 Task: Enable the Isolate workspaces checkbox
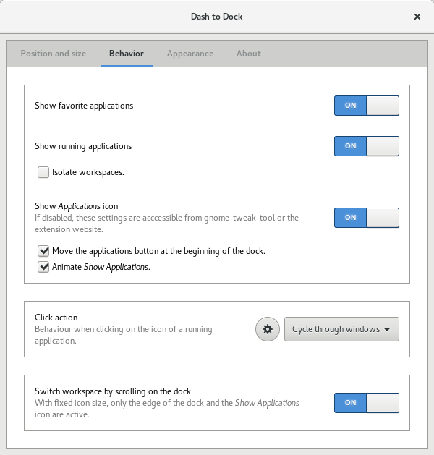[44, 172]
